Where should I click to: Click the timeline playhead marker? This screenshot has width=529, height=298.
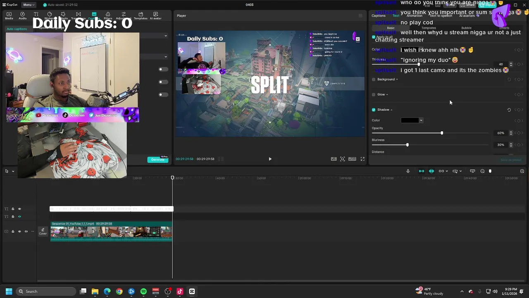tap(173, 178)
